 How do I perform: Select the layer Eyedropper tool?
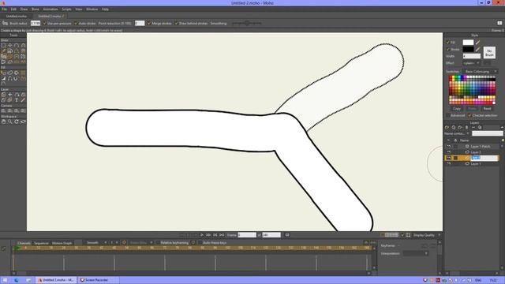click(23, 100)
